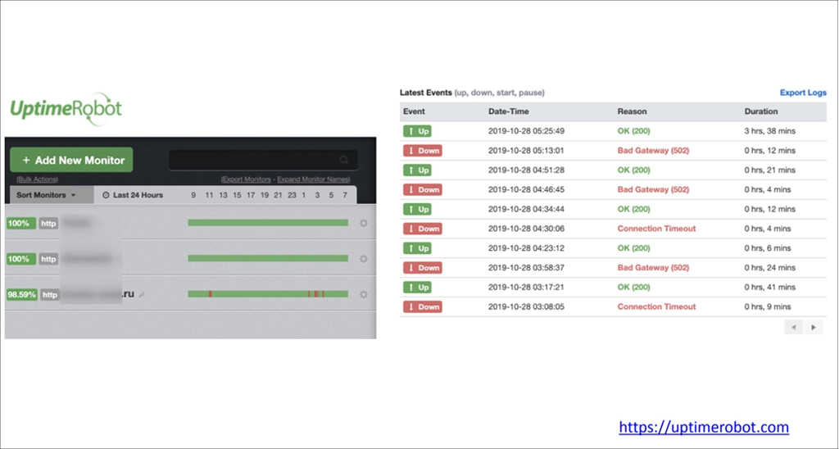Click the '0 hrs, 41 mins' duration
Screen dimensions: 839x449
pos(770,288)
